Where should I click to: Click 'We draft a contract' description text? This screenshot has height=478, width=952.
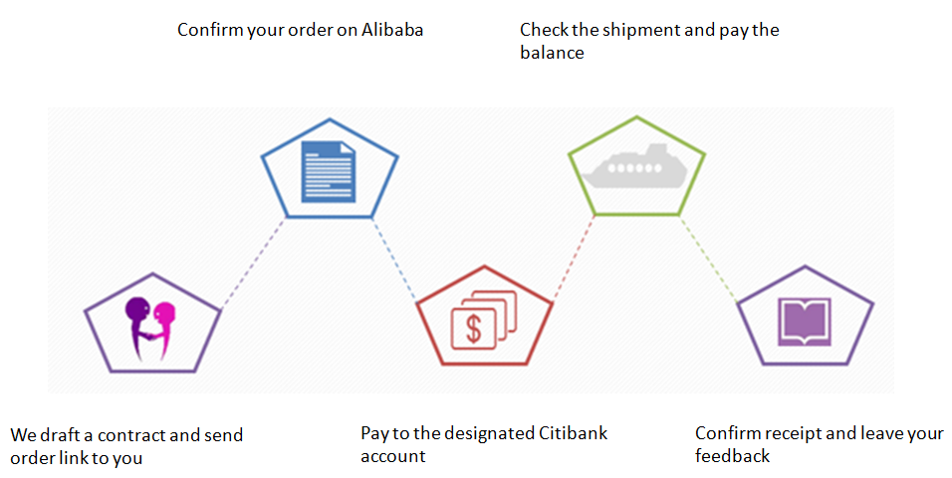click(x=126, y=446)
